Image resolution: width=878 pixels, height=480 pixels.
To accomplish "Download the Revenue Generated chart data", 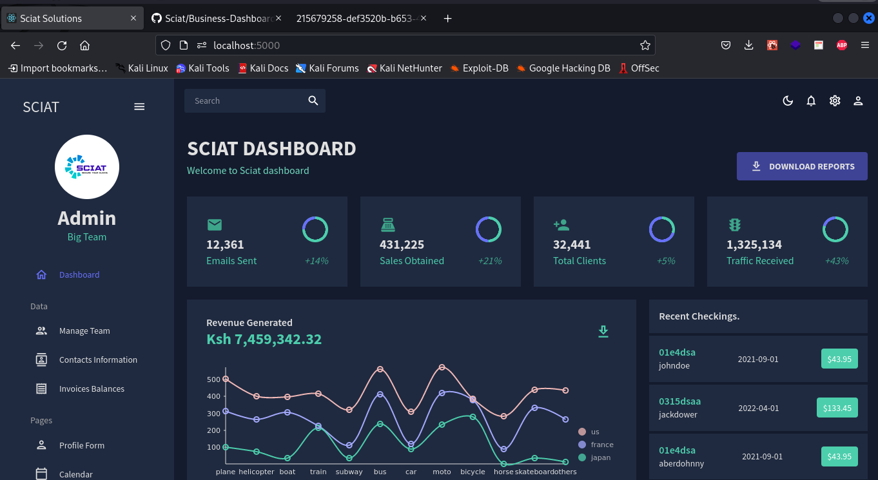I will [x=603, y=331].
